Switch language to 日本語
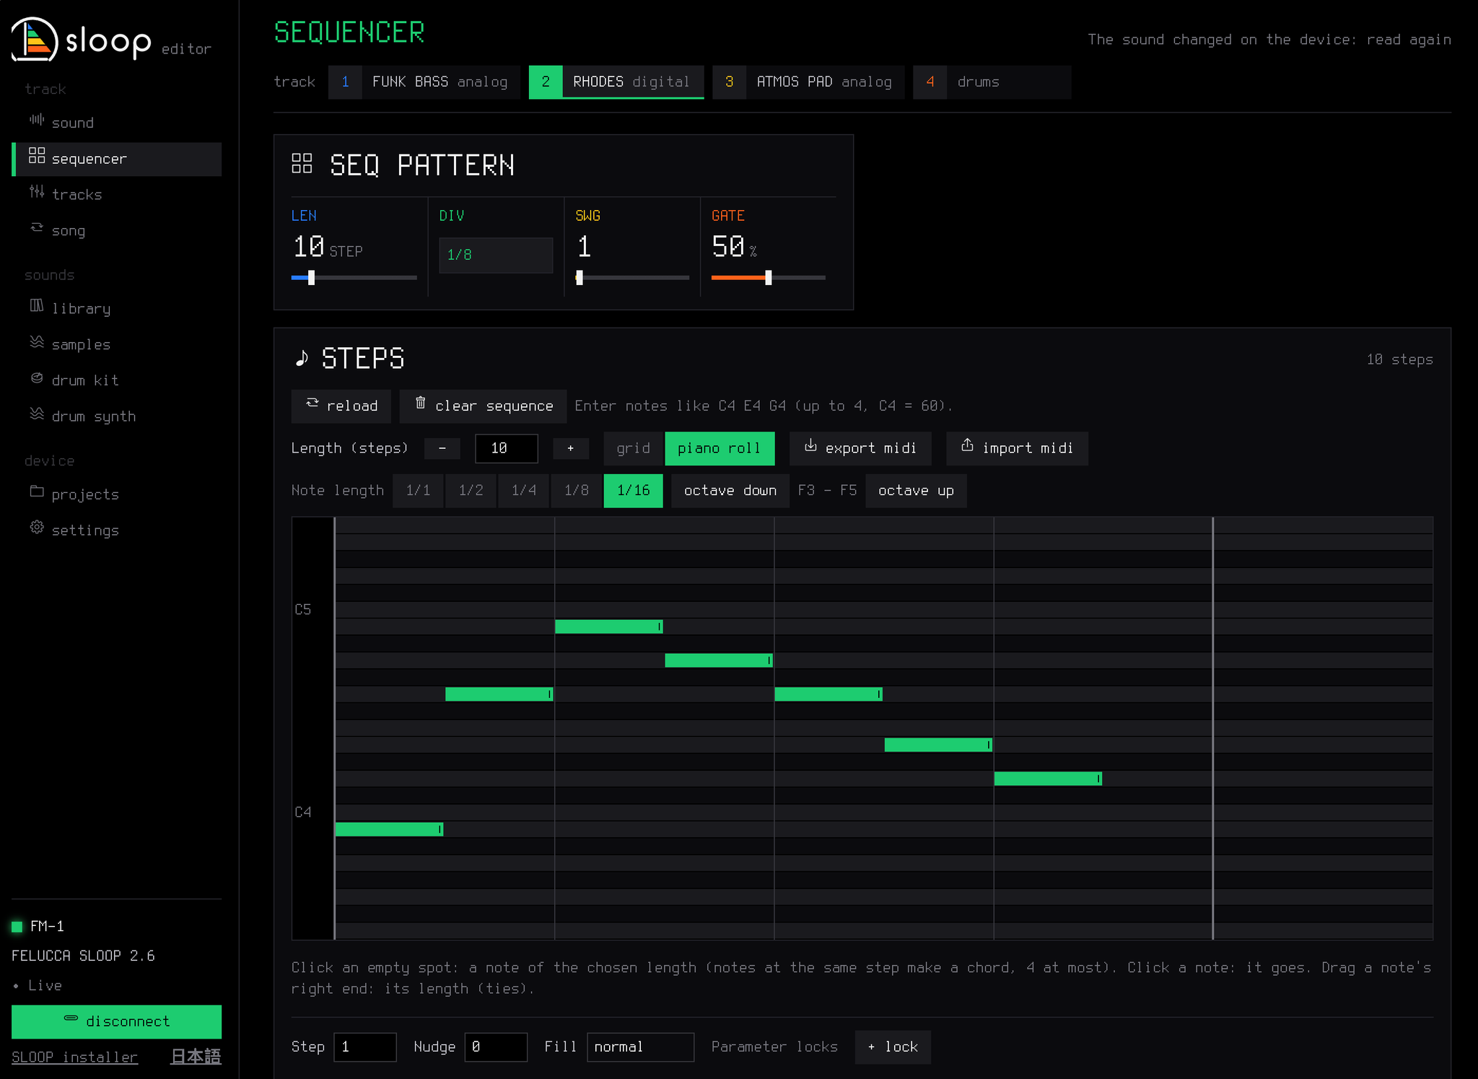This screenshot has width=1478, height=1079. click(196, 1057)
